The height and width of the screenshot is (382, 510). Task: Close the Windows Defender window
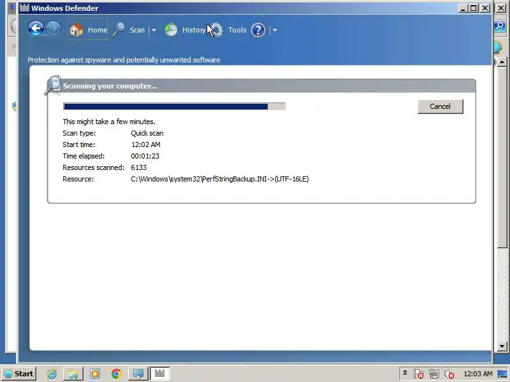(x=485, y=8)
